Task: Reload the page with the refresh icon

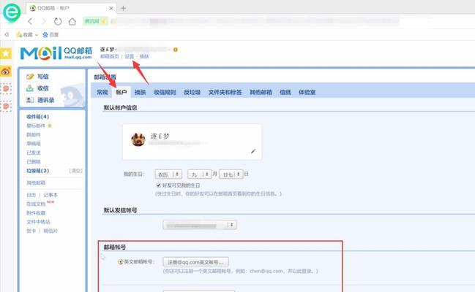Action: (x=58, y=21)
